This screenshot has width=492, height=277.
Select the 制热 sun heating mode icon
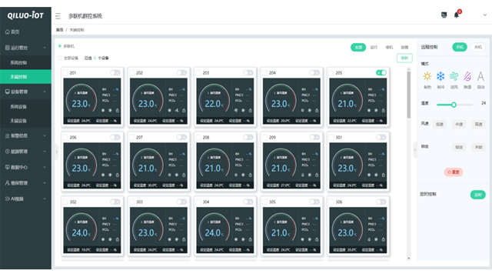point(427,76)
